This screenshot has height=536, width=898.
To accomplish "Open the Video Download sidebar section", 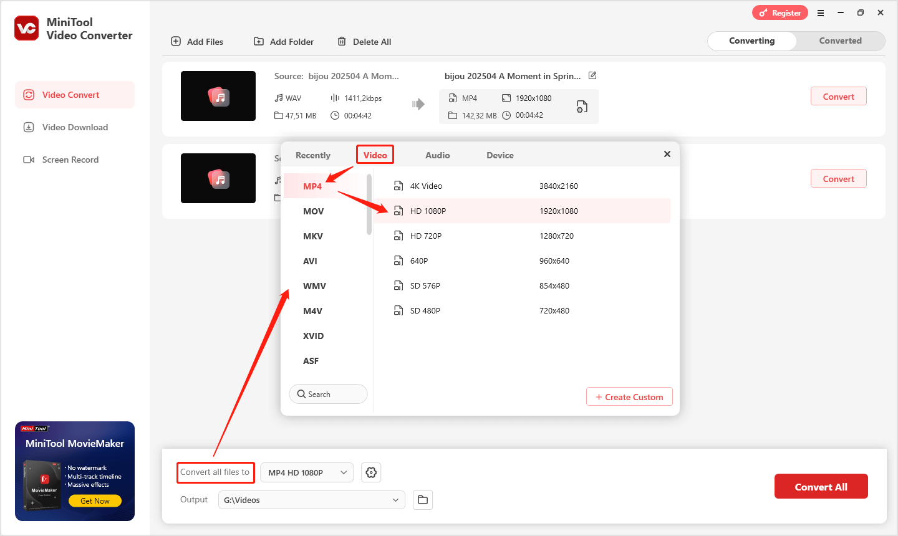I will 75,127.
